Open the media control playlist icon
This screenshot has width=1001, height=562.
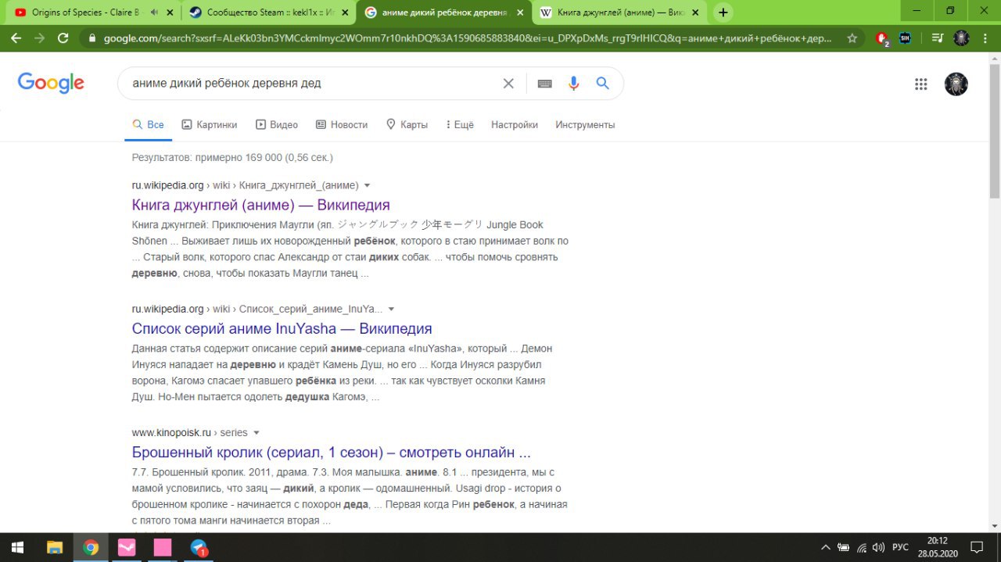click(938, 38)
